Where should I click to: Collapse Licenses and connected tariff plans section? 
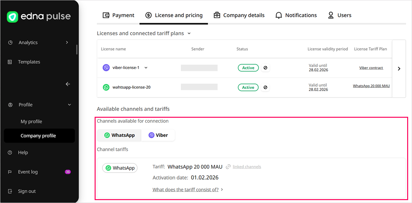pos(189,33)
